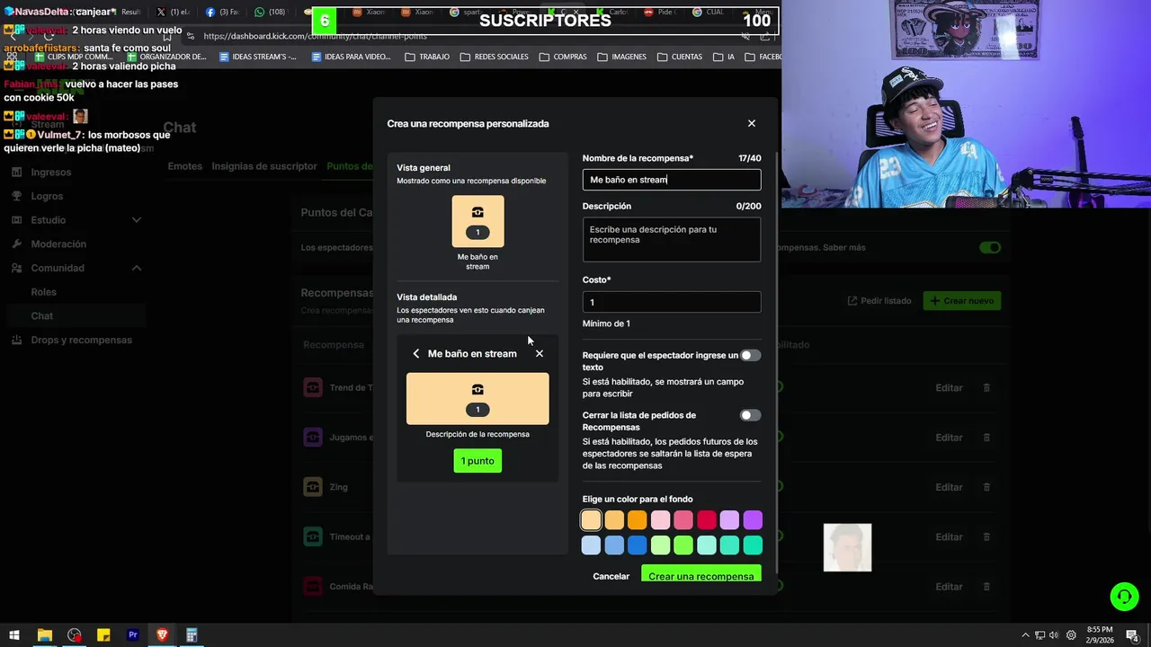Viewport: 1151px width, 647px height.
Task: Click the Descripción text area
Action: click(672, 239)
